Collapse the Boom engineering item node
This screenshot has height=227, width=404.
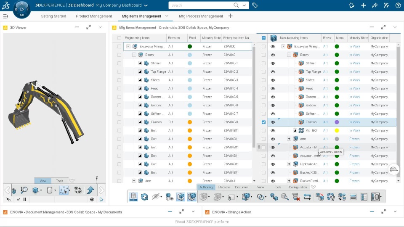134,55
